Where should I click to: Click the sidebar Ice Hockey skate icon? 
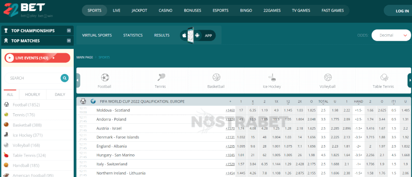(x=7, y=135)
